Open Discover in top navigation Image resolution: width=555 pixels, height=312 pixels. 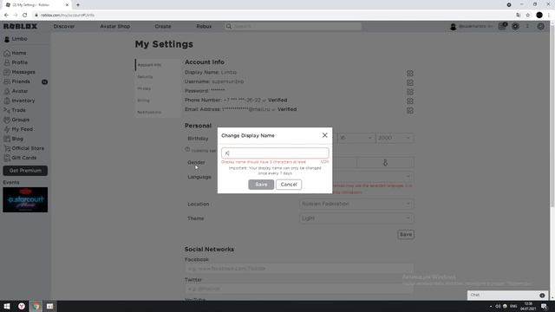coord(64,27)
